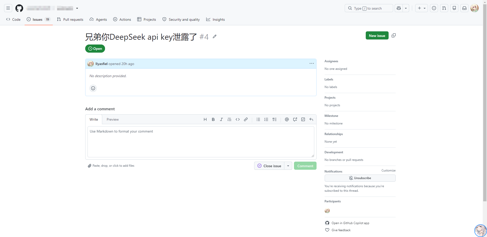The height and width of the screenshot is (237, 487).
Task: Open the Projects tab
Action: tap(147, 19)
